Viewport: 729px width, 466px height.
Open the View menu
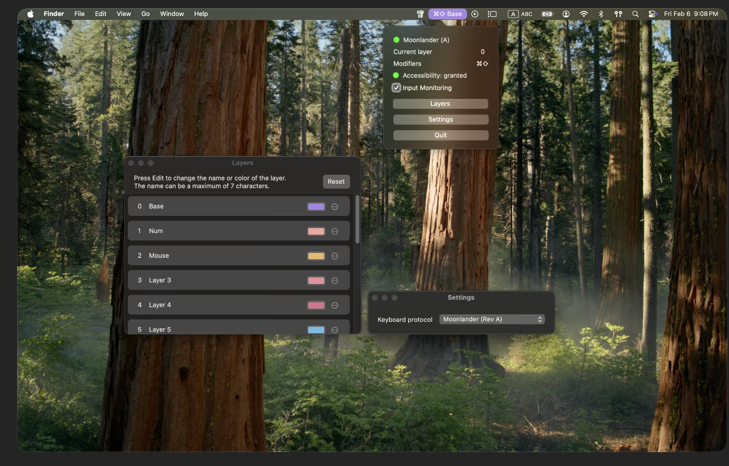[123, 14]
